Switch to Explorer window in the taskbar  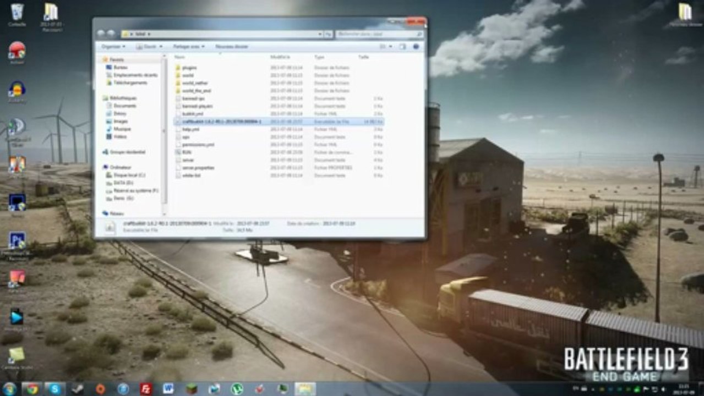[304, 388]
